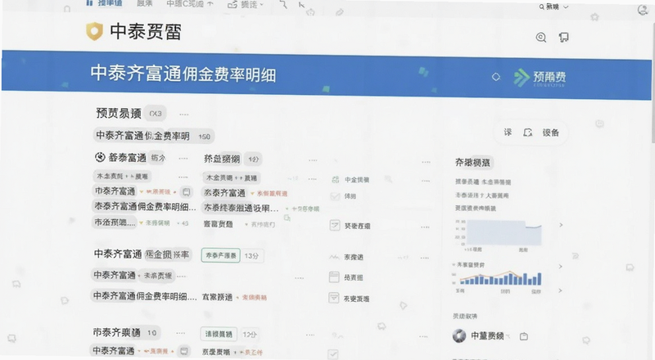Click the 13分 badge
655x360 pixels.
(251, 255)
